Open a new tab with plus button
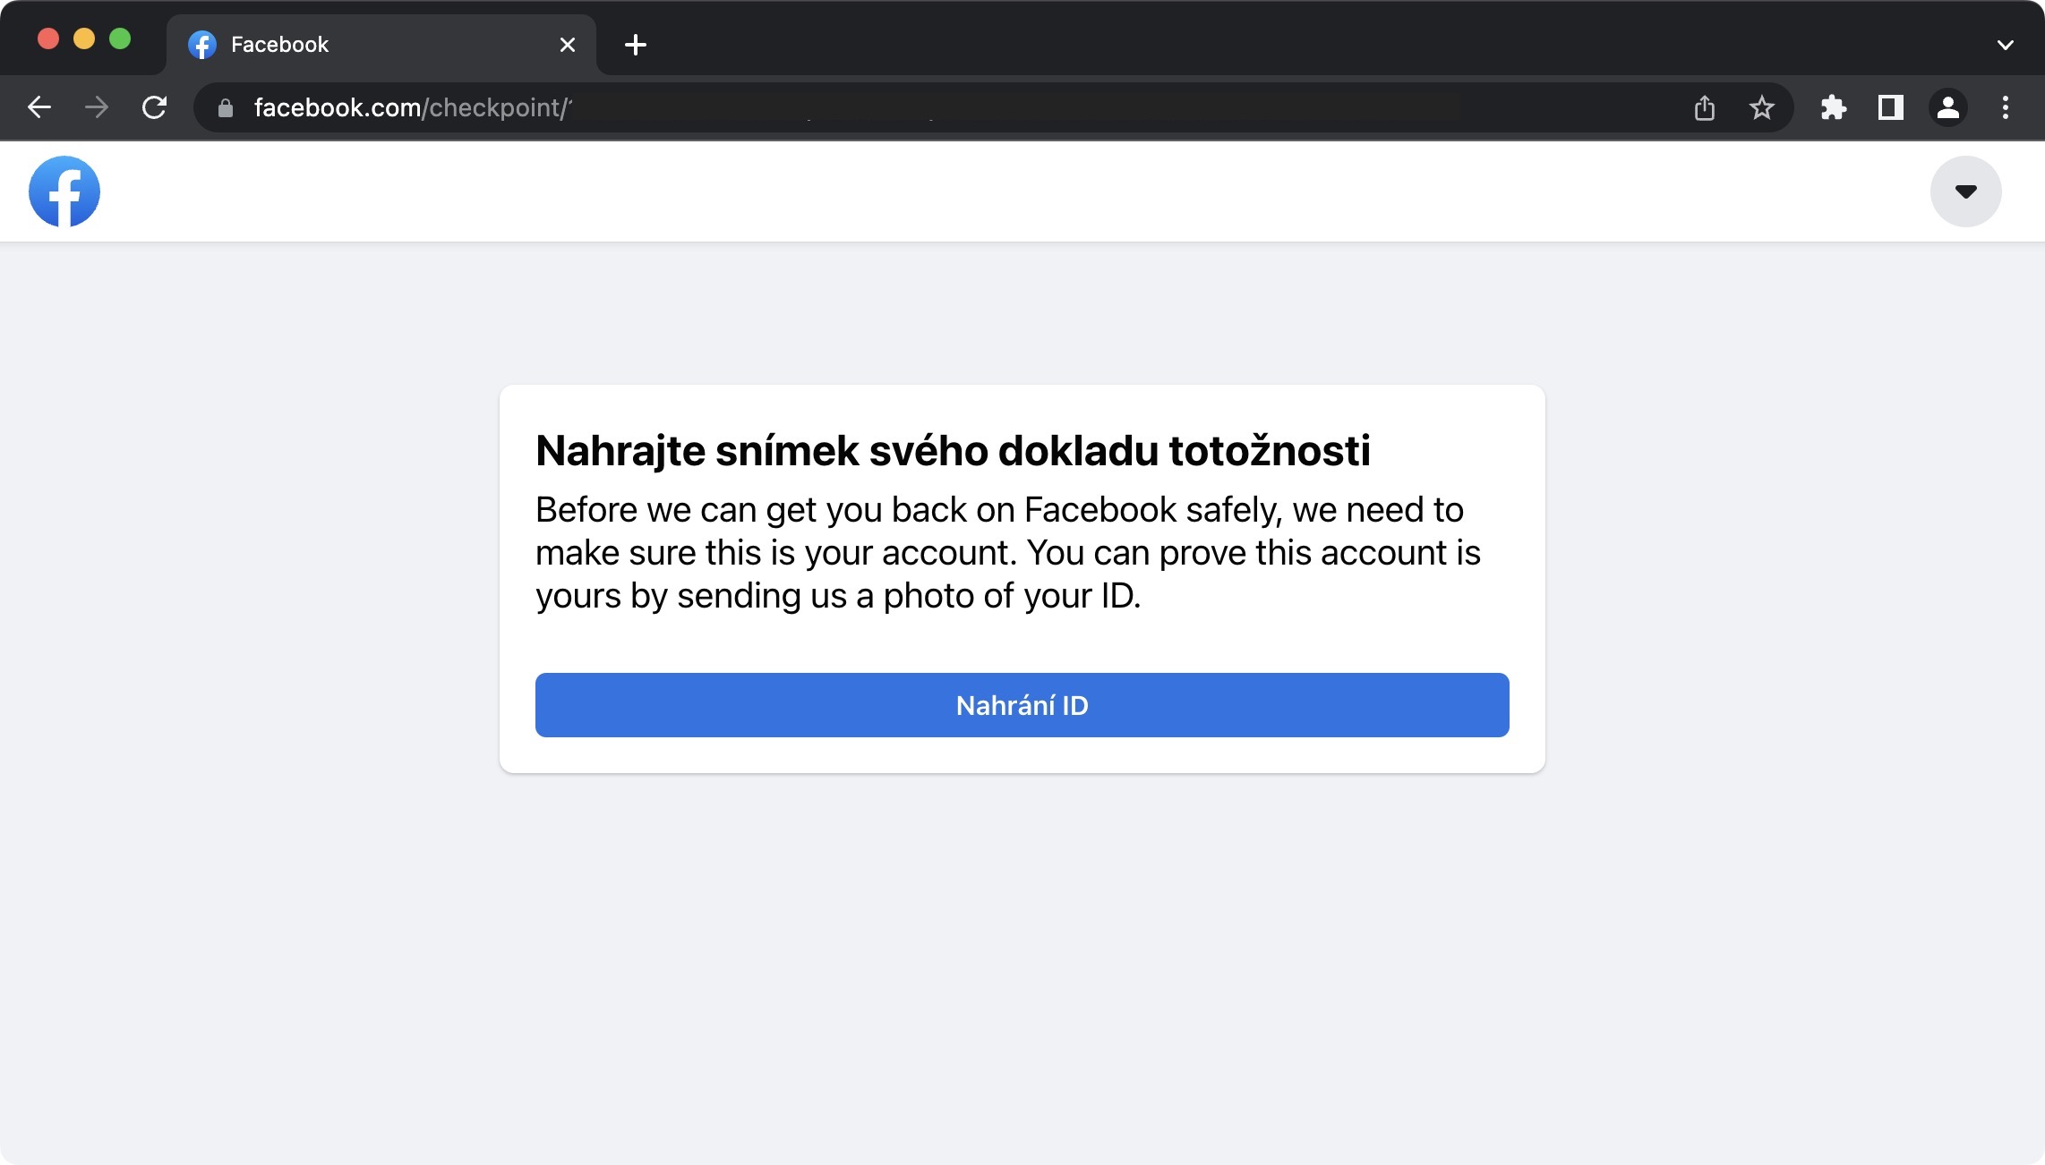 coord(635,45)
